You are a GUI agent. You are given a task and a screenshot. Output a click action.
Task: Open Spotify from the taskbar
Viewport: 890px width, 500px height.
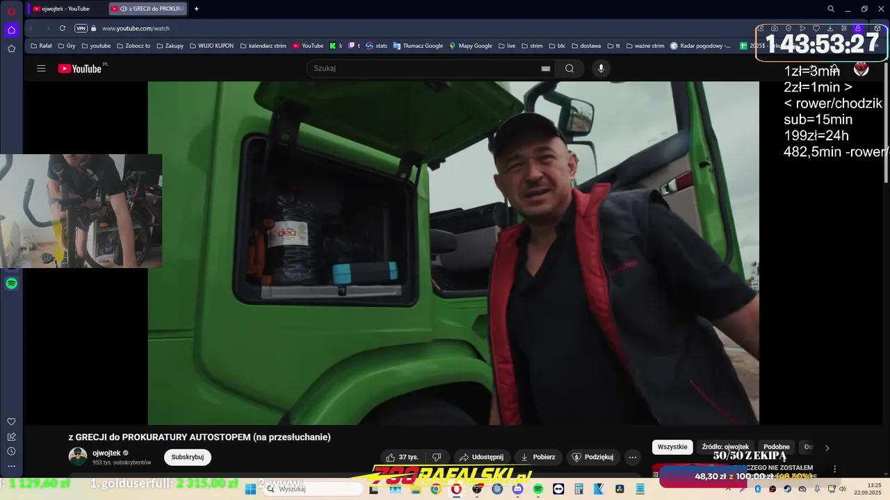(538, 489)
